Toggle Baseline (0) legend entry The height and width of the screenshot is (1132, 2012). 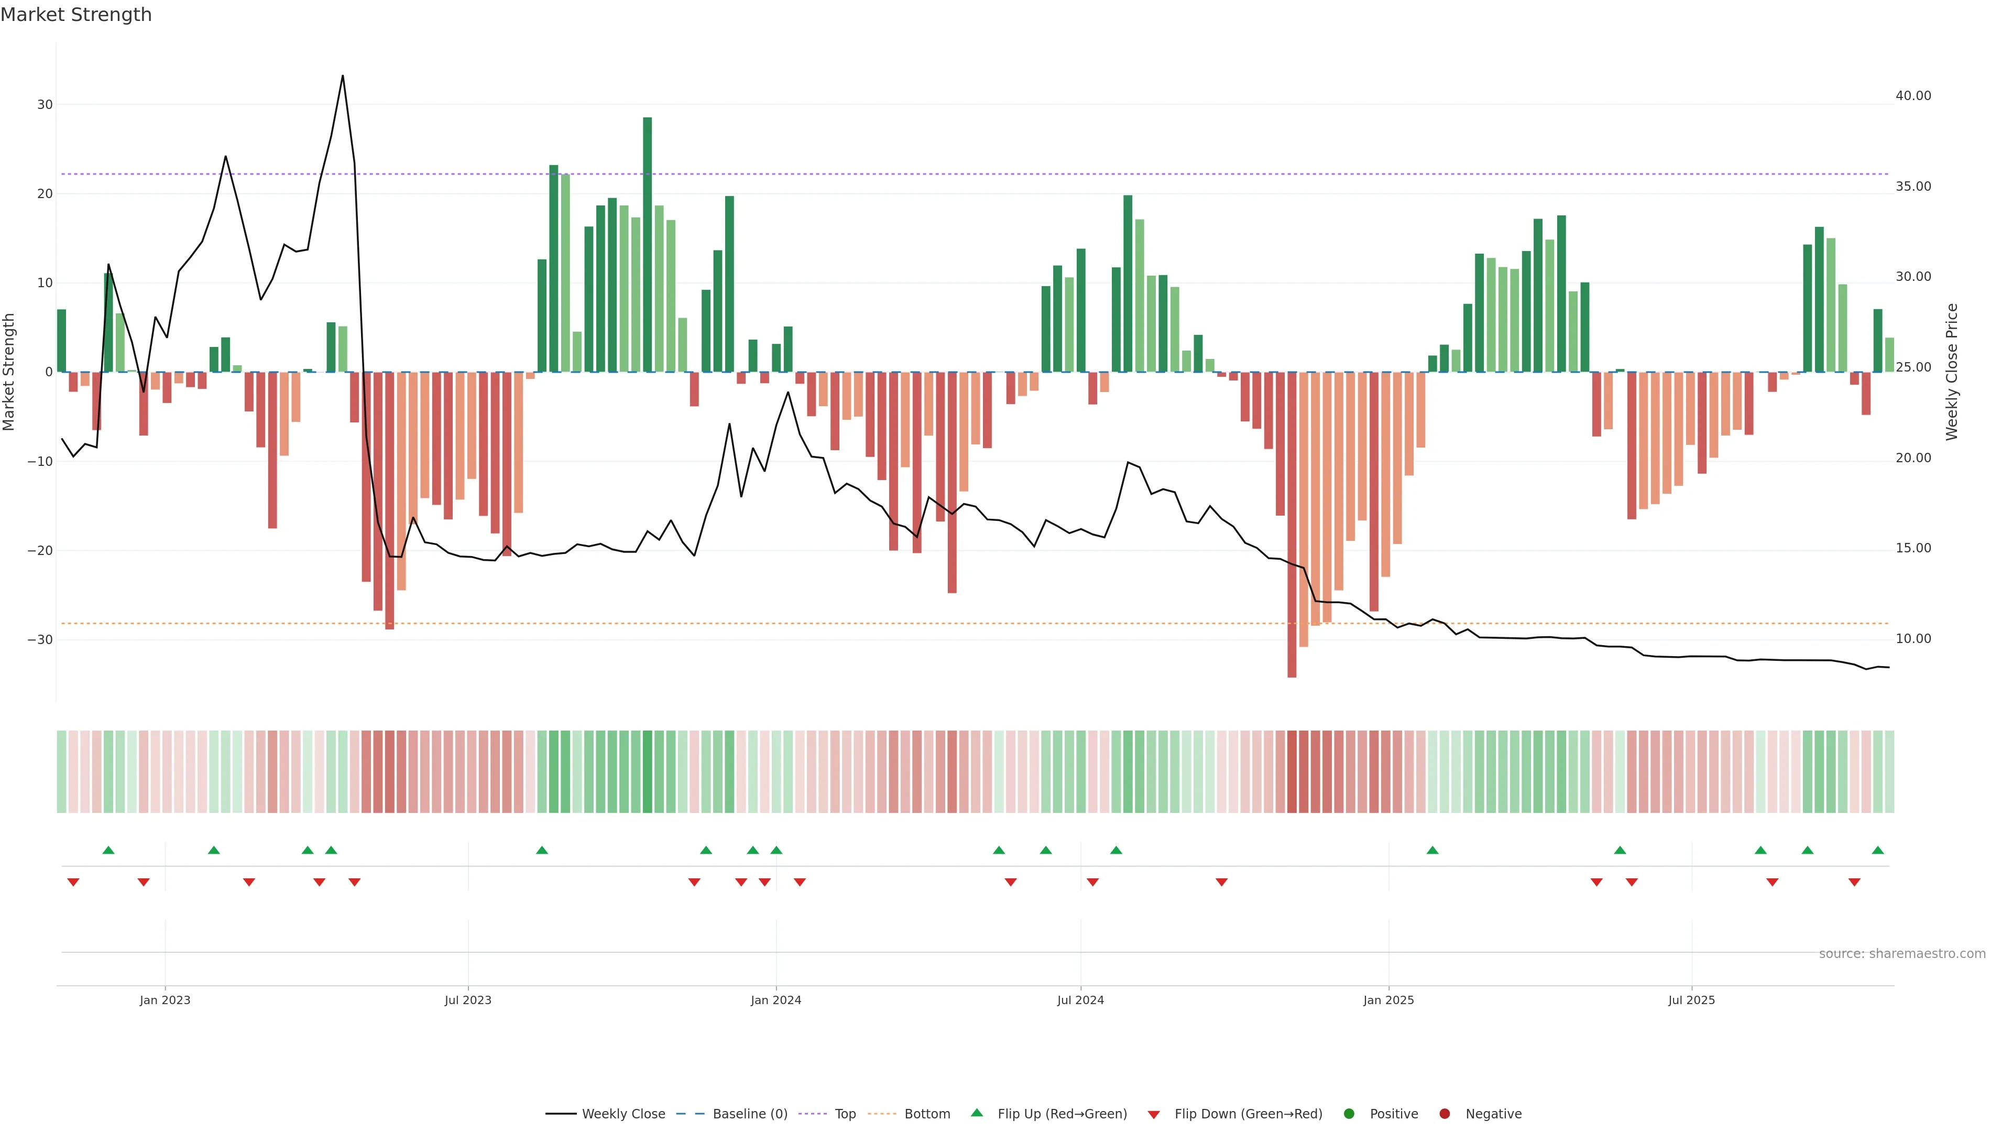pos(749,1114)
